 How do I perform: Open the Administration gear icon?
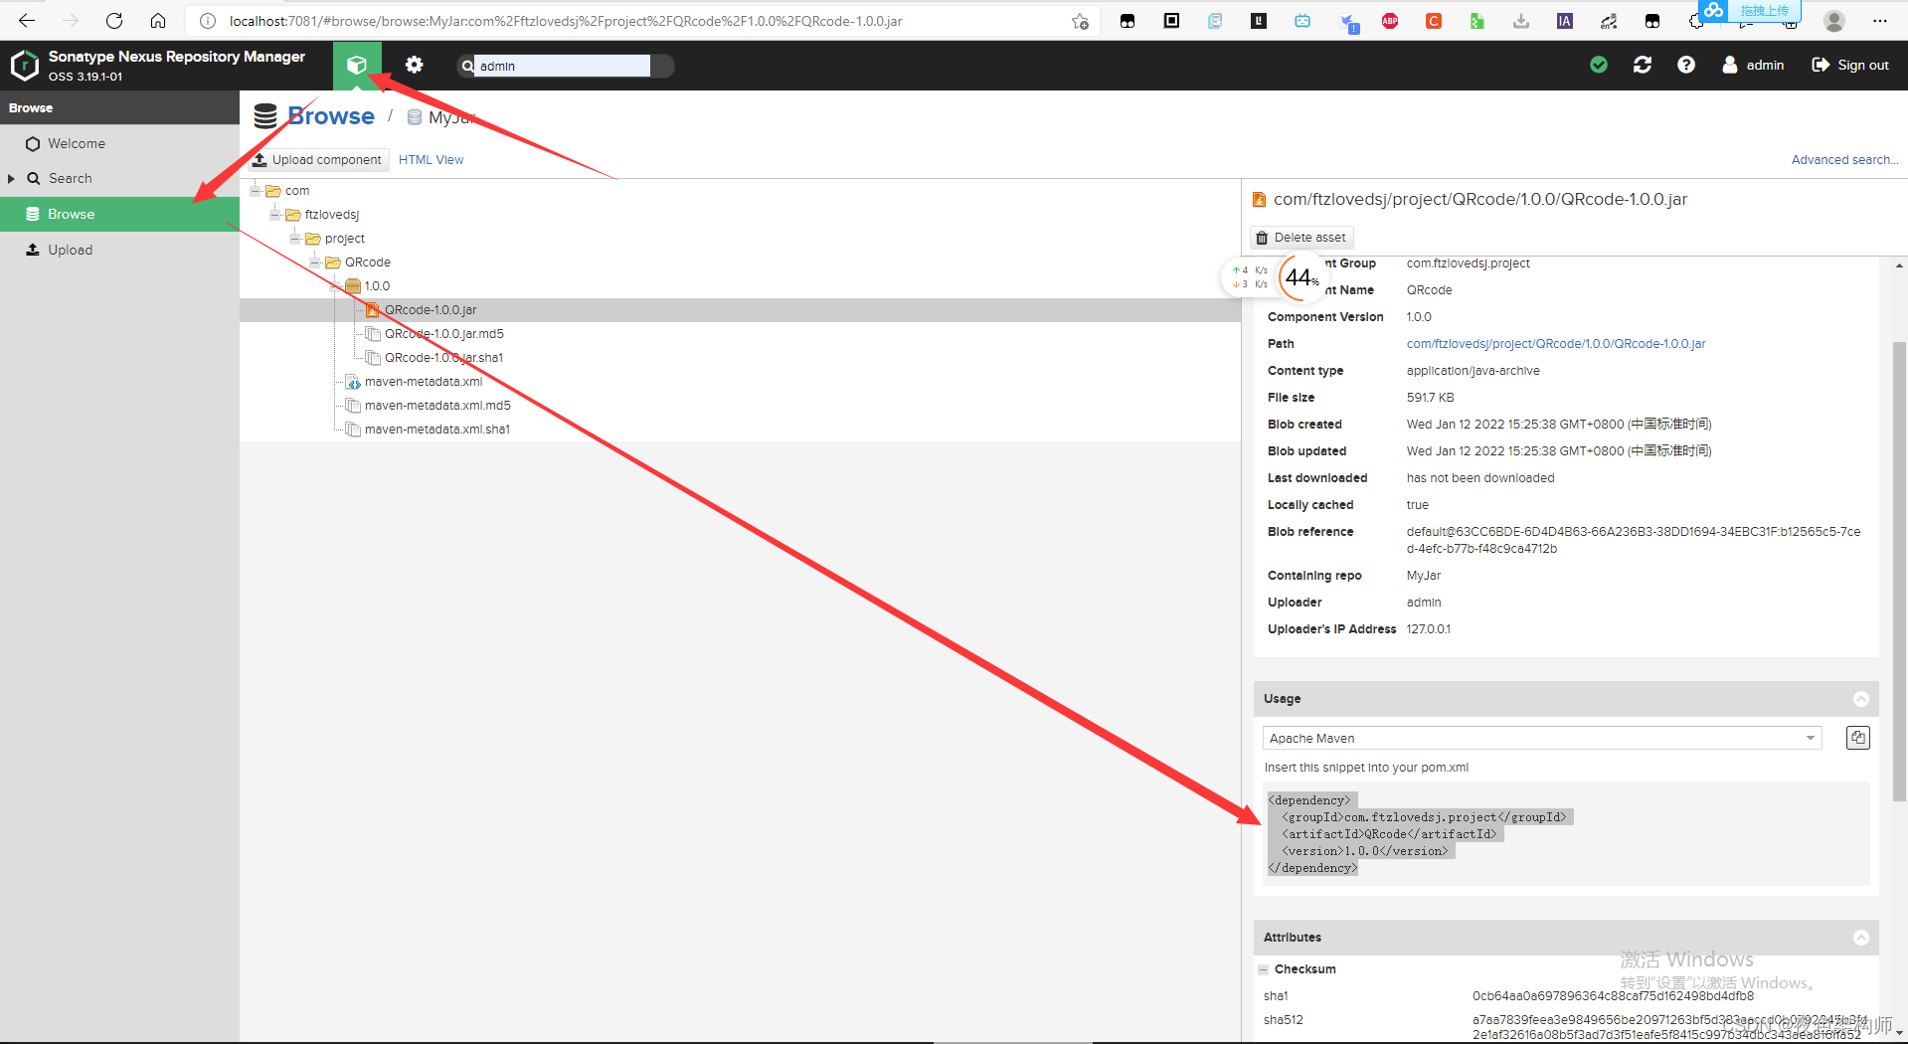click(x=414, y=66)
